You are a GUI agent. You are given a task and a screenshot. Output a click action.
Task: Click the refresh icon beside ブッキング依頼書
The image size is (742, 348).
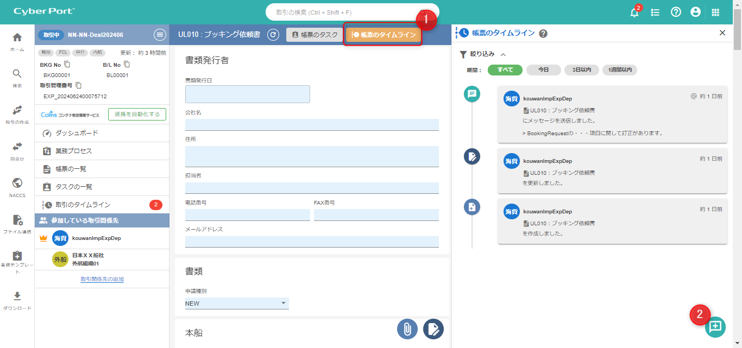(274, 35)
